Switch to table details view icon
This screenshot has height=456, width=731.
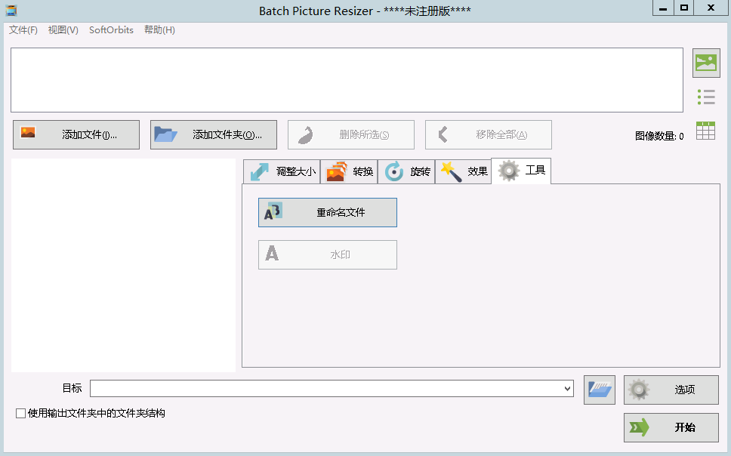click(x=705, y=131)
